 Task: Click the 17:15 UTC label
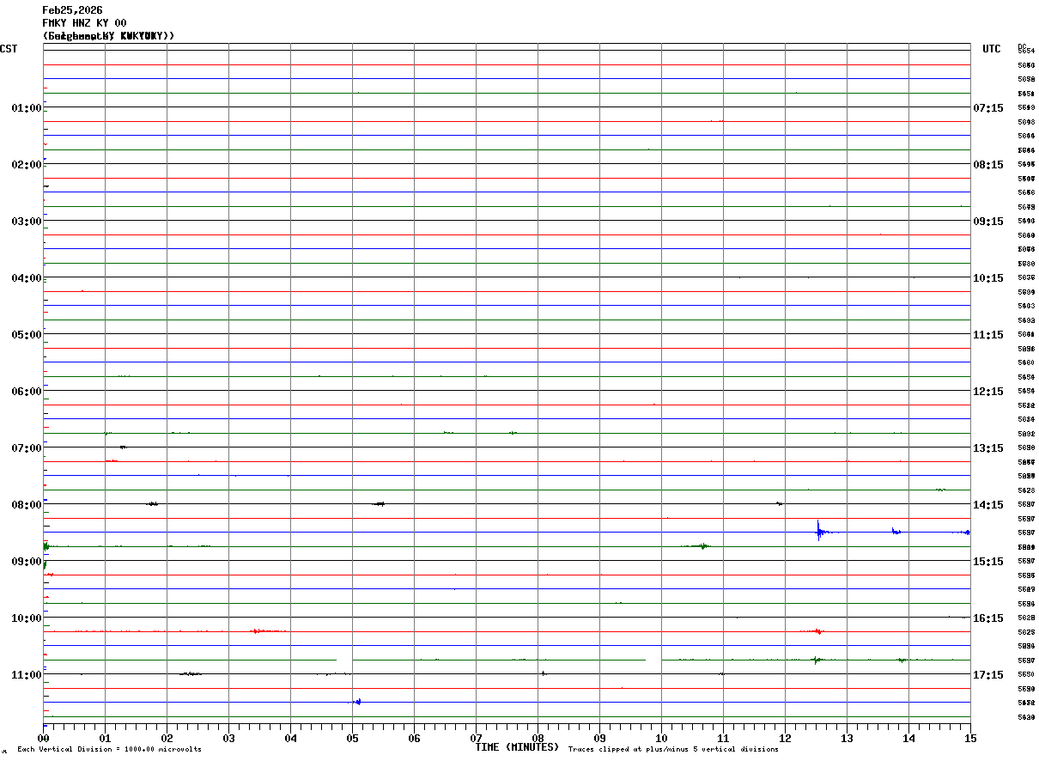[988, 675]
